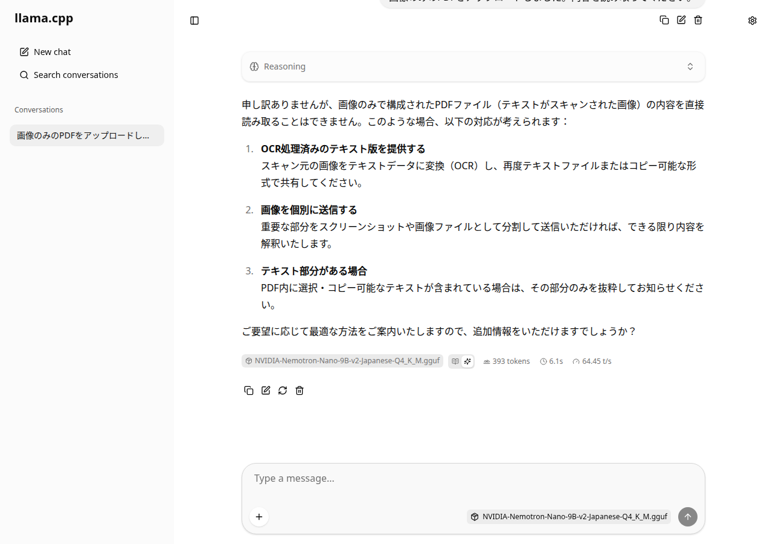Image resolution: width=773 pixels, height=544 pixels.
Task: Switch to reading statistics view (book icon)
Action: 455,361
